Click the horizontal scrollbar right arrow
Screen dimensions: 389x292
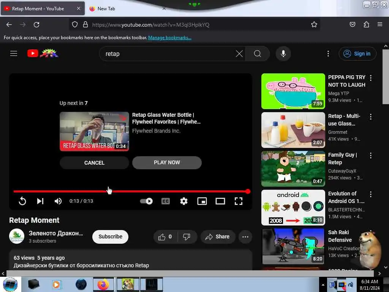pyautogui.click(x=380, y=273)
